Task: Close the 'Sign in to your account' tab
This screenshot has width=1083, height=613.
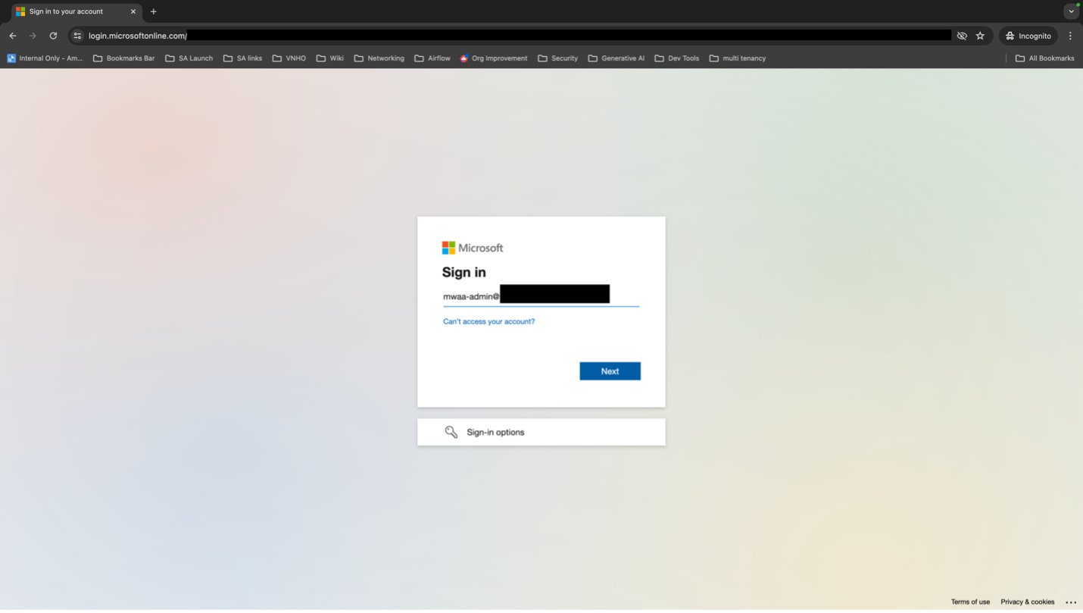Action: (x=133, y=11)
